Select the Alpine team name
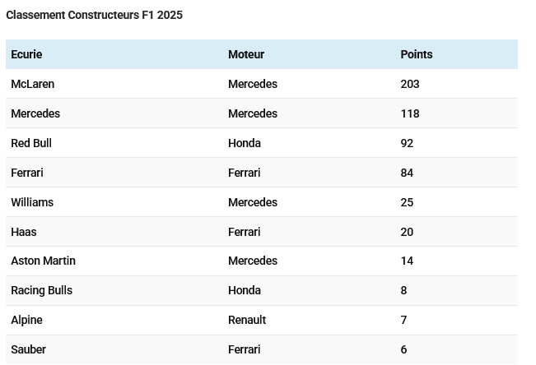Image resolution: width=536 pixels, height=365 pixels. point(26,320)
